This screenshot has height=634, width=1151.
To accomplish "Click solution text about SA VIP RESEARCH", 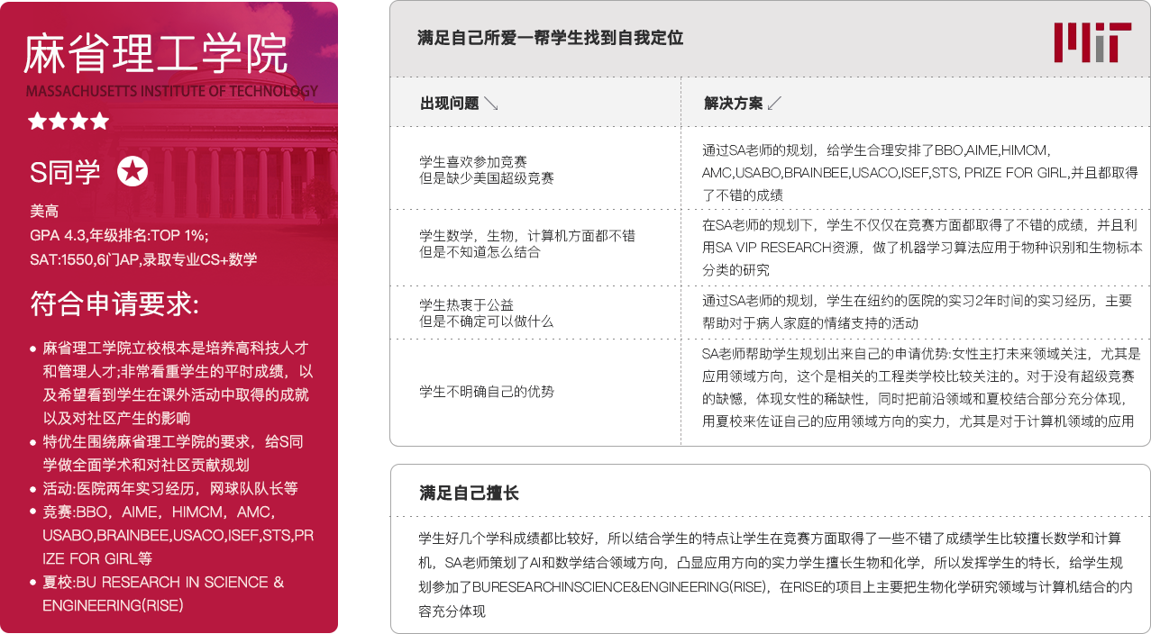I will point(922,247).
